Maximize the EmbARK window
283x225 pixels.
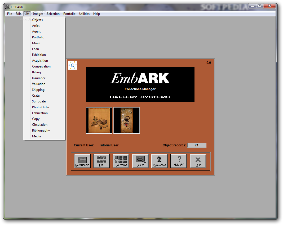click(x=260, y=6)
